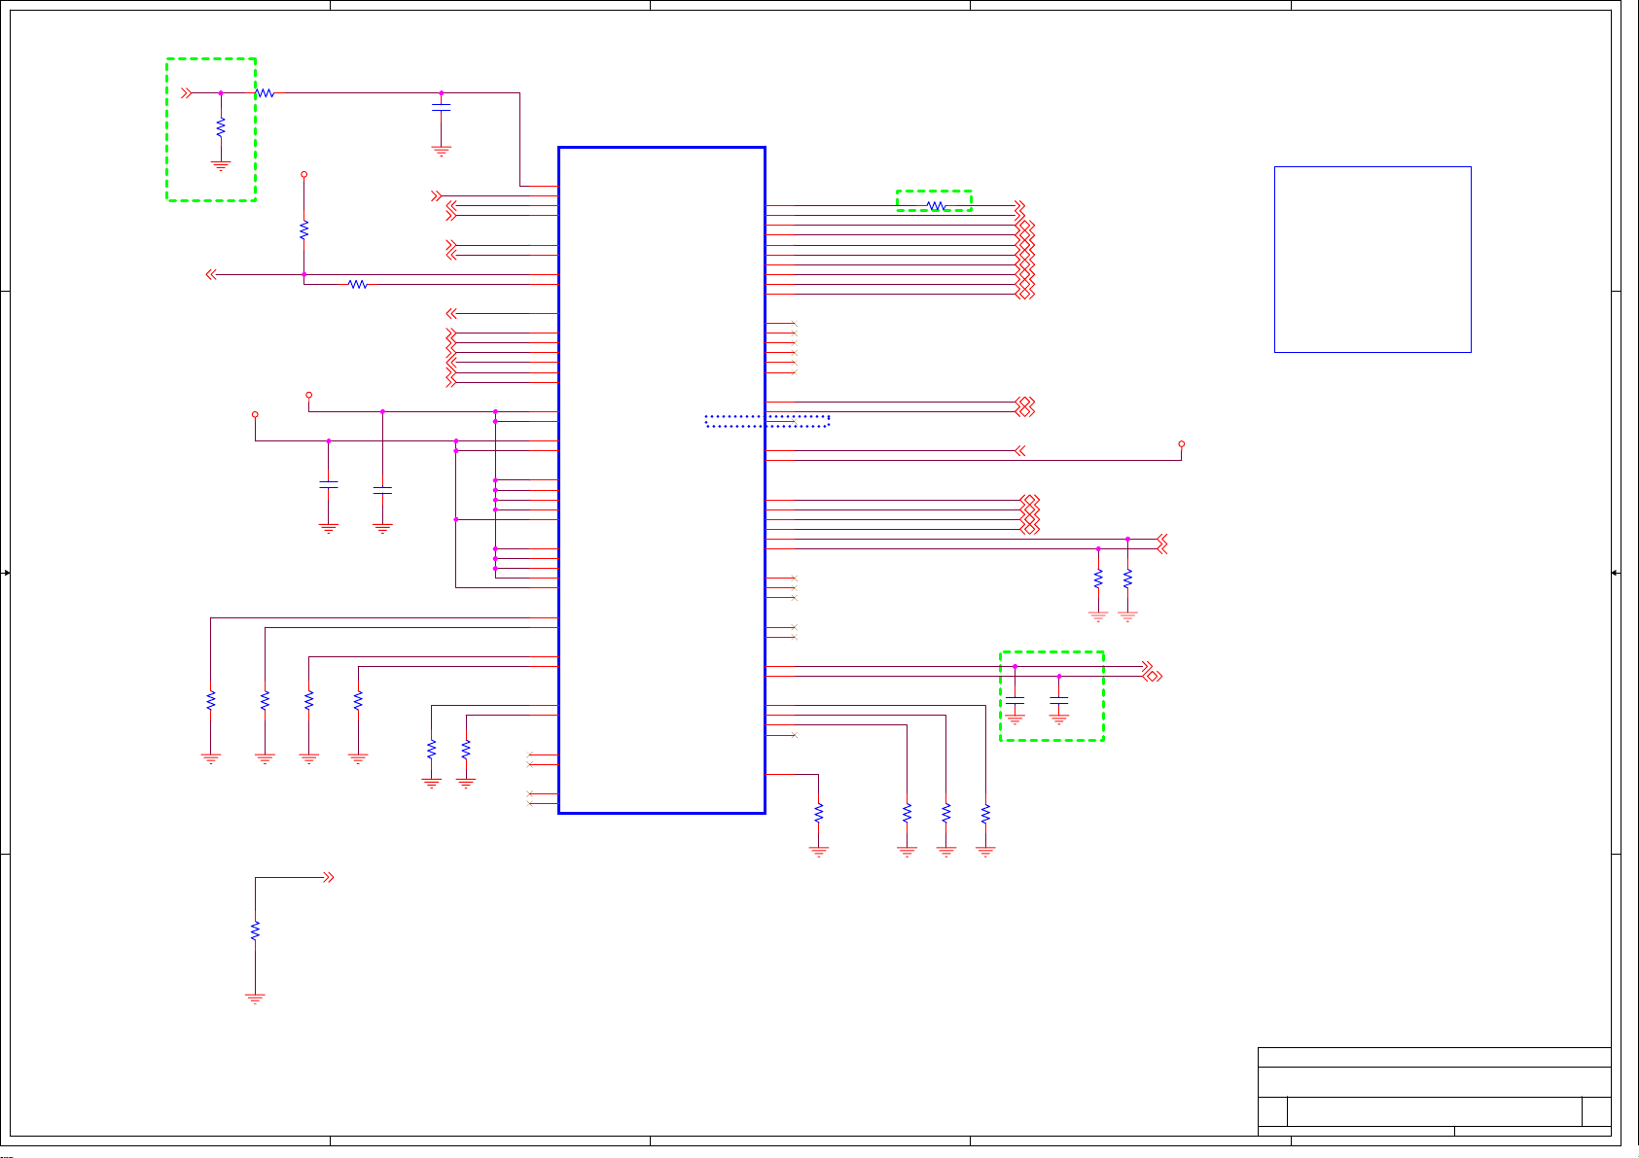The width and height of the screenshot is (1639, 1158).
Task: Select the resistor inside the small green dashed box
Action: (x=936, y=206)
